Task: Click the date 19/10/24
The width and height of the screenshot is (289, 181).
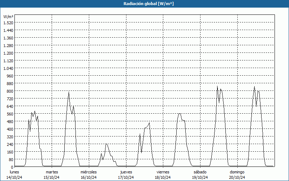Action: pyautogui.click(x=200, y=177)
